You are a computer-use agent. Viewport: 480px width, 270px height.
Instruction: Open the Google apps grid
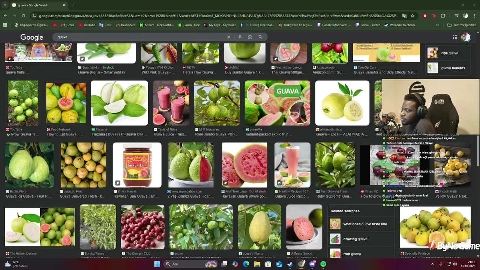(455, 37)
